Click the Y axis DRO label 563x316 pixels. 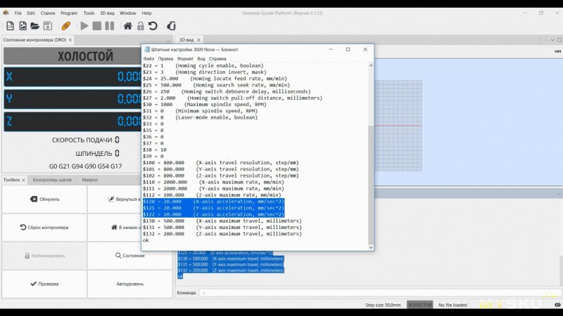9,98
